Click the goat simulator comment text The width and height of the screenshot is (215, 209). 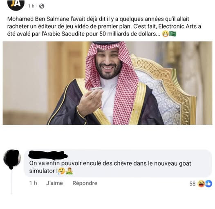[110, 167]
